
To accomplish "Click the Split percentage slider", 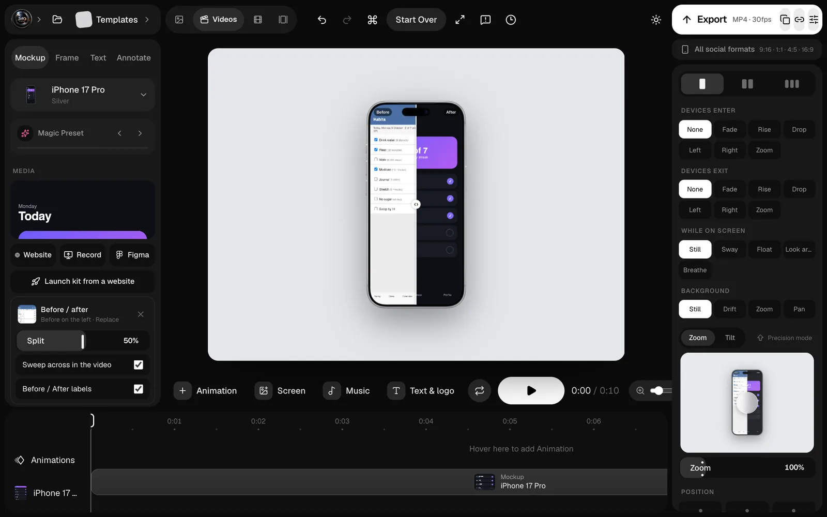I will [x=83, y=341].
